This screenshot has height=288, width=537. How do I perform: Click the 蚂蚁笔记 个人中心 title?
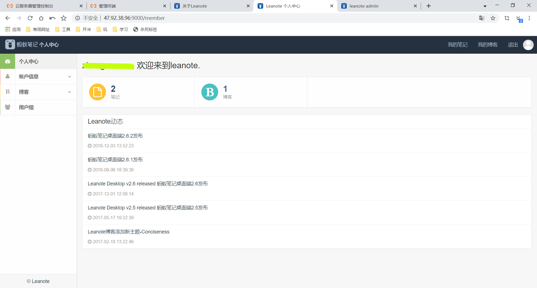click(37, 45)
